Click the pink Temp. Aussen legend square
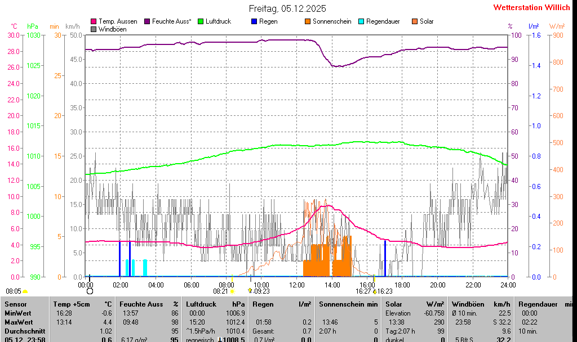 tap(94, 21)
